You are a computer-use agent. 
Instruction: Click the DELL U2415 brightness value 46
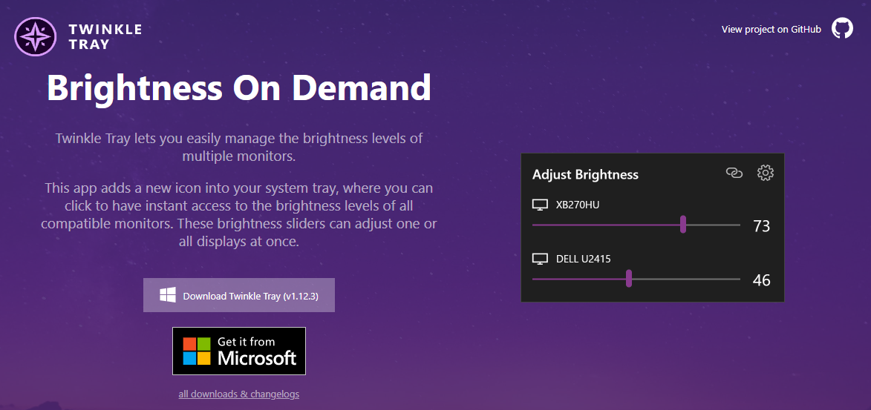pos(762,280)
